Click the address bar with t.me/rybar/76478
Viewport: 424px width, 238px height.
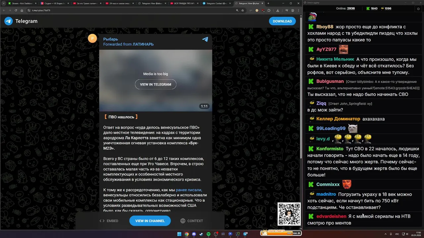point(132,10)
